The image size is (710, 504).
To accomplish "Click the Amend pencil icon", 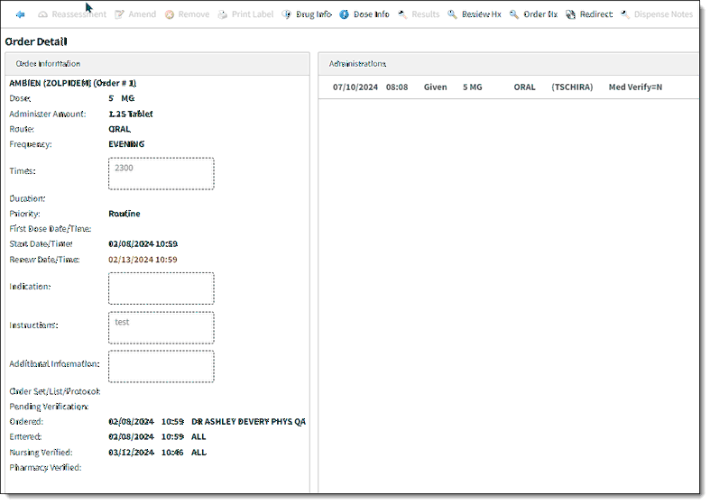I will 120,14.
